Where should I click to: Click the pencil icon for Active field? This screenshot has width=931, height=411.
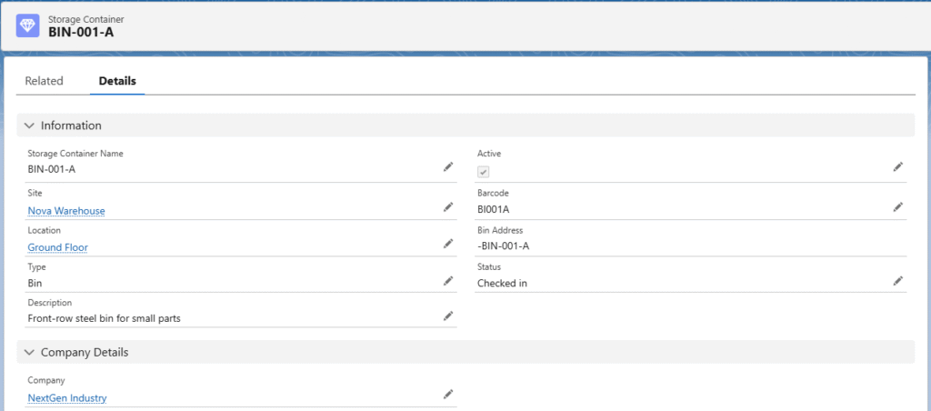point(897,167)
